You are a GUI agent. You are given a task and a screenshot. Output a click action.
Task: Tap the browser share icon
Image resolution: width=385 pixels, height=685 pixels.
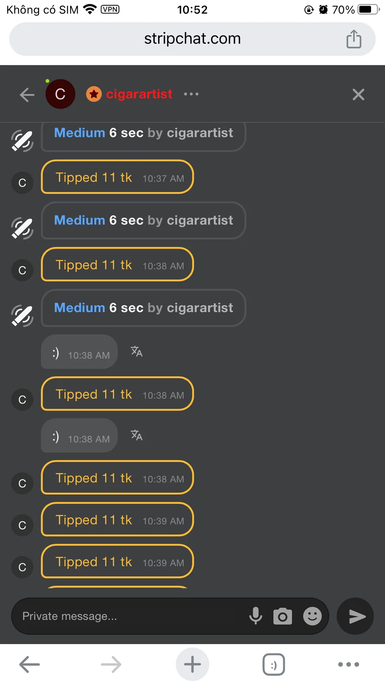coord(354,39)
